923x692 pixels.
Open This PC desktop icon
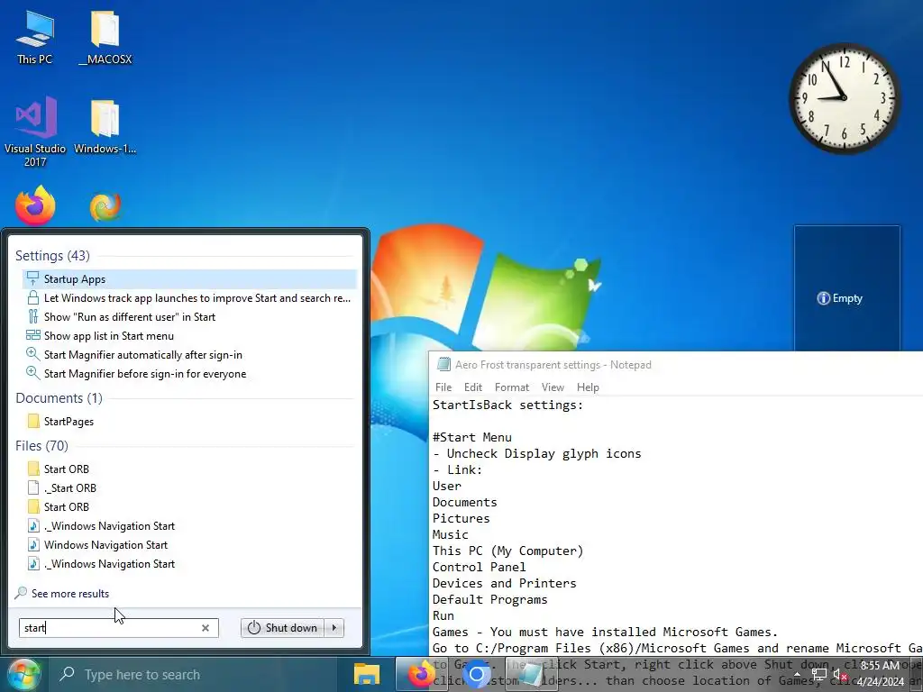[34, 36]
